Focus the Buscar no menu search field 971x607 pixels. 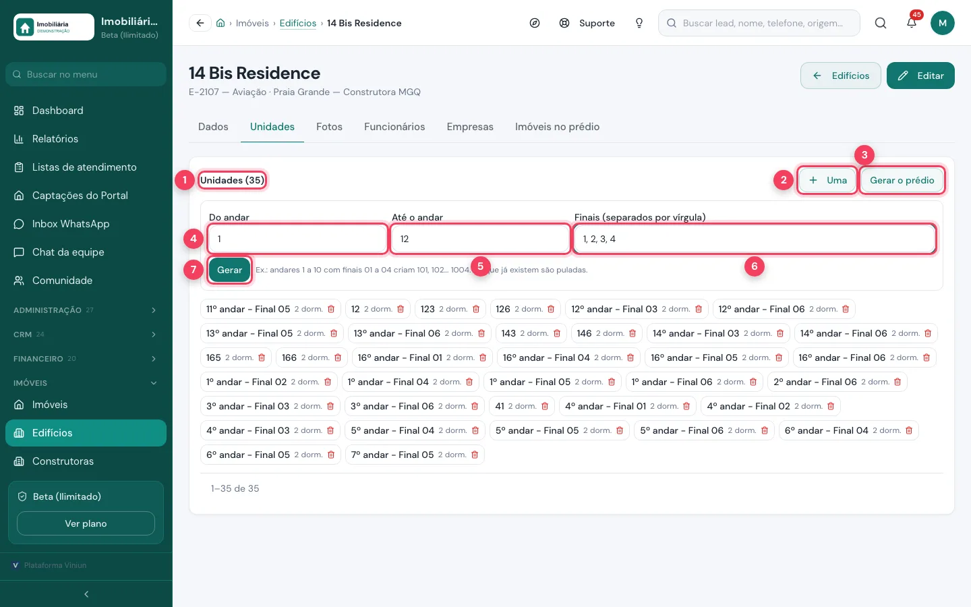click(x=86, y=74)
